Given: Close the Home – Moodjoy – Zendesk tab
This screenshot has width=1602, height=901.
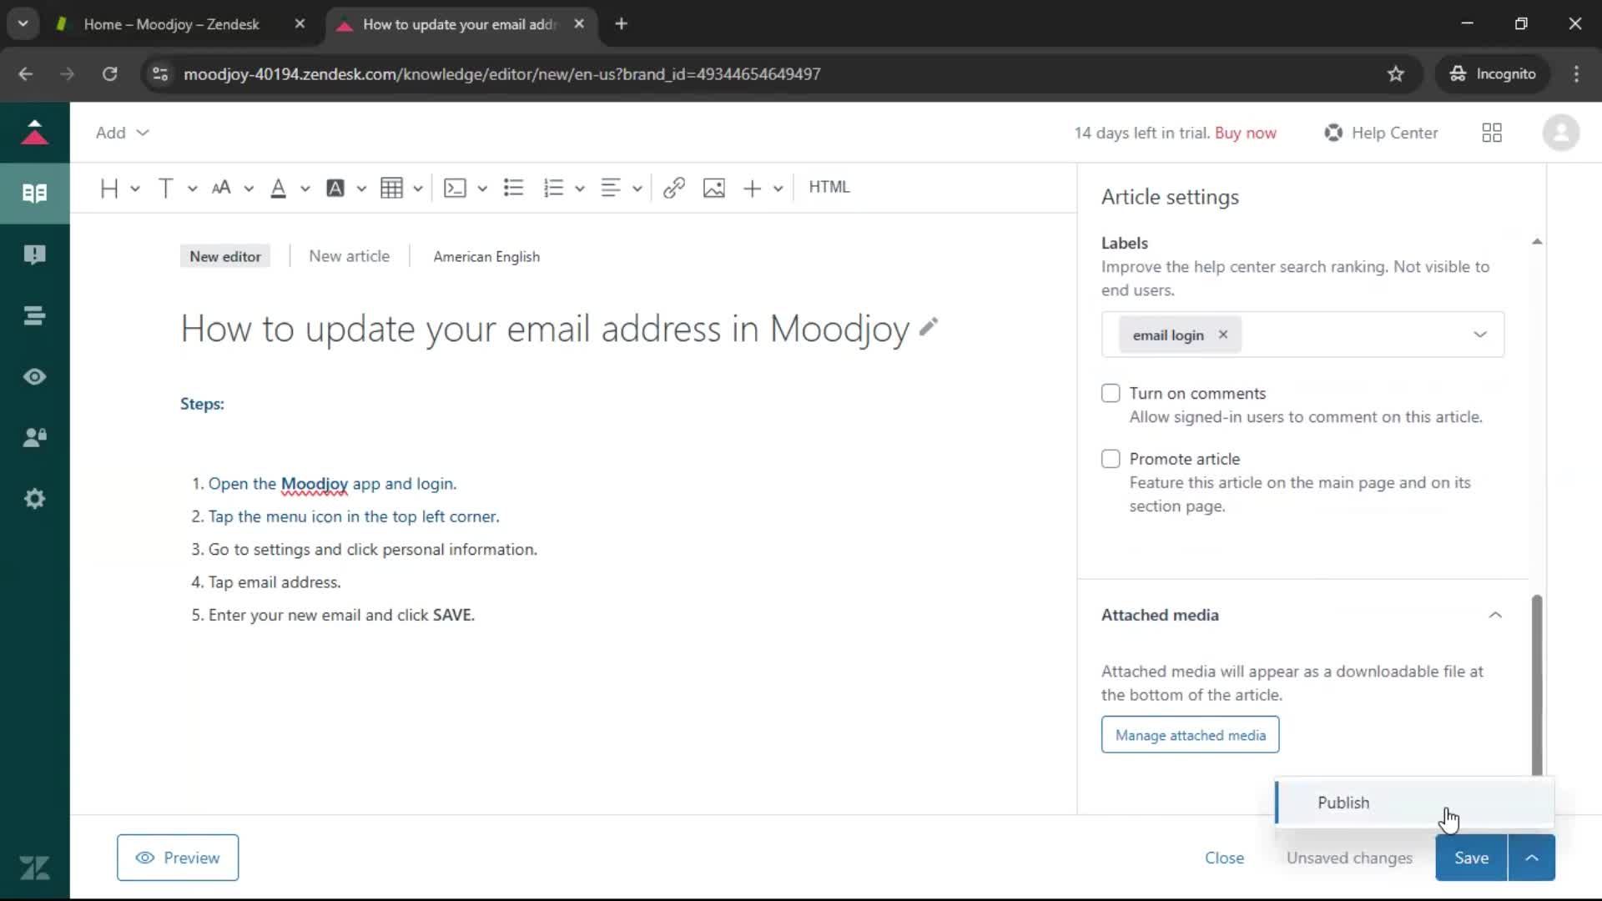Looking at the screenshot, I should coord(300,24).
